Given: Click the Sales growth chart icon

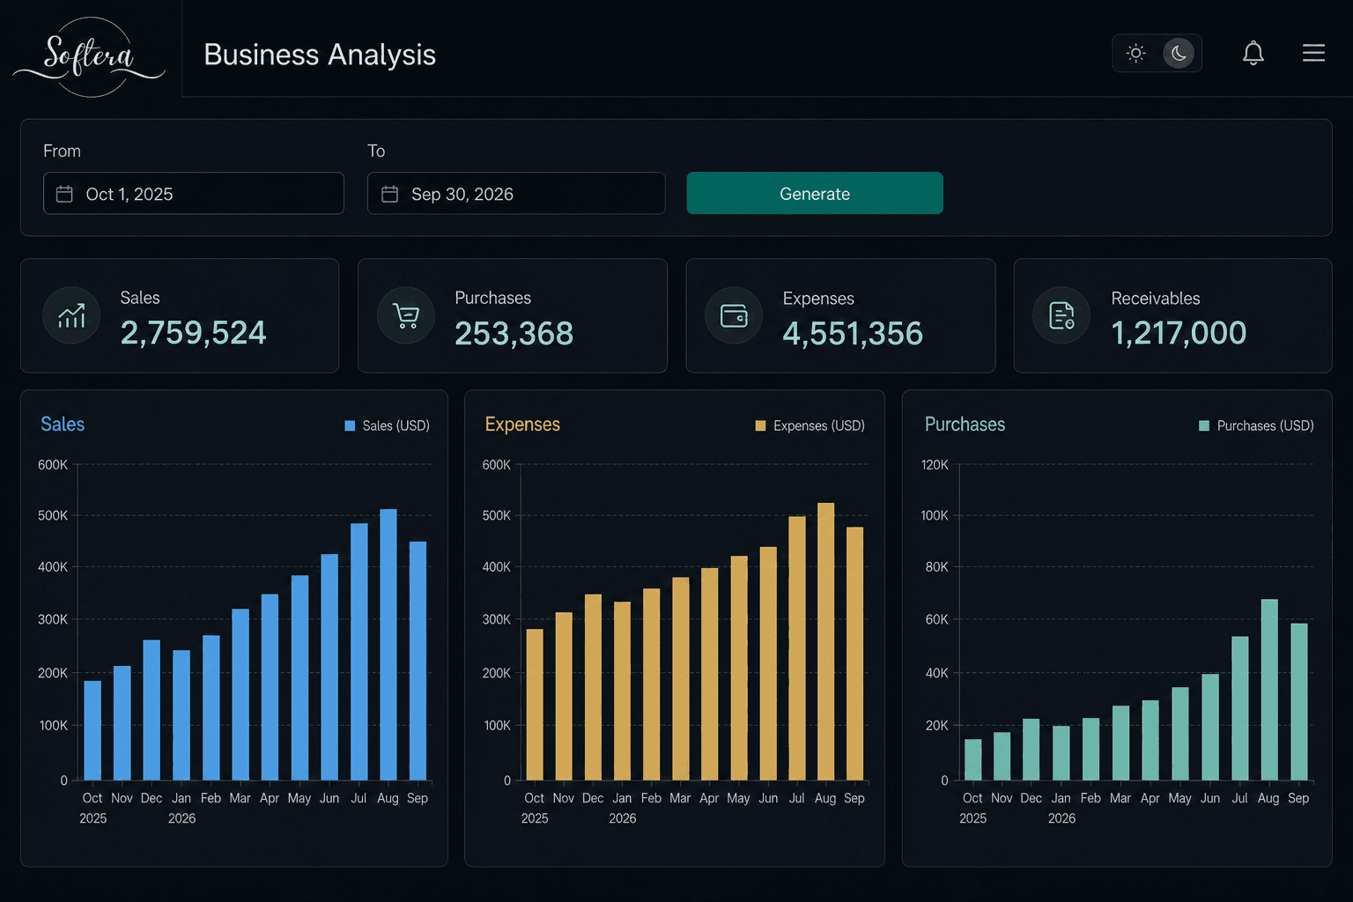Looking at the screenshot, I should coord(71,315).
